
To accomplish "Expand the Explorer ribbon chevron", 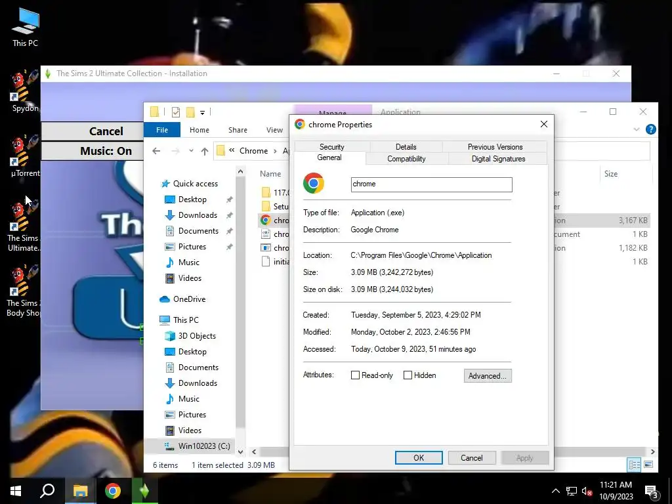I will click(637, 129).
